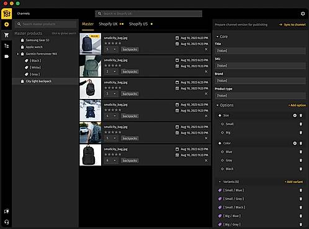Image resolution: width=309 pixels, height=229 pixels.
Task: Delete the [Small / Gray] variant
Action: pyautogui.click(x=301, y=199)
